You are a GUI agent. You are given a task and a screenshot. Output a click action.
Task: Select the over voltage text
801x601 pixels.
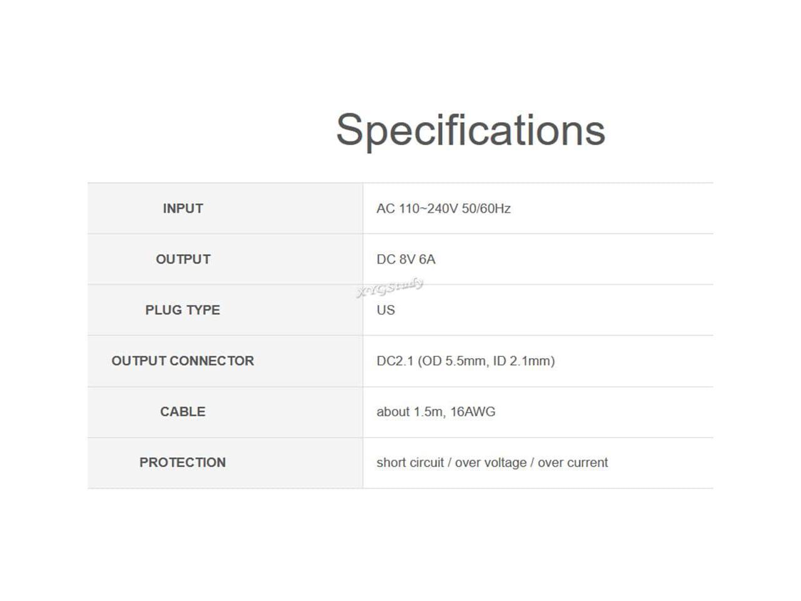(491, 462)
